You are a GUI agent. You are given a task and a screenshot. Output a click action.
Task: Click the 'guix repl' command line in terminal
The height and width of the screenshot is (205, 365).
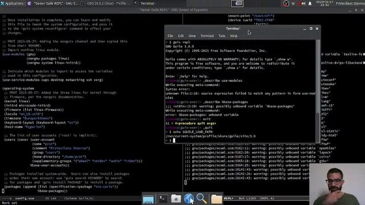tap(178, 42)
